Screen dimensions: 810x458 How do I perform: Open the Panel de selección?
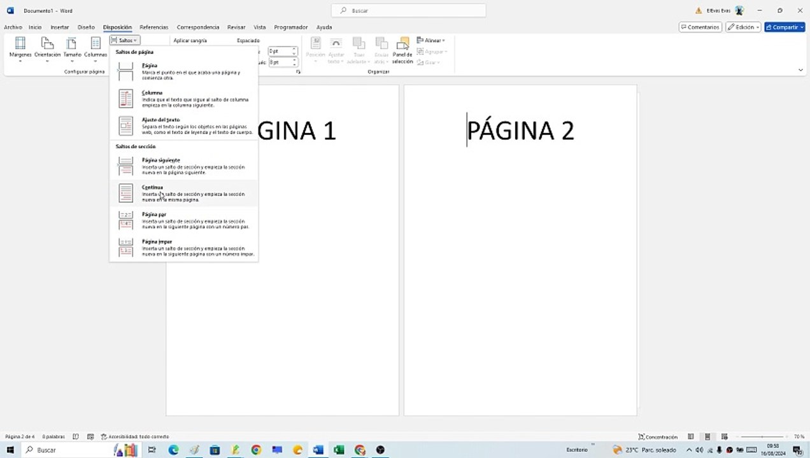402,50
